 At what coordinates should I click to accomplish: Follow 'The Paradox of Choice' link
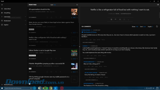coord(90,32)
